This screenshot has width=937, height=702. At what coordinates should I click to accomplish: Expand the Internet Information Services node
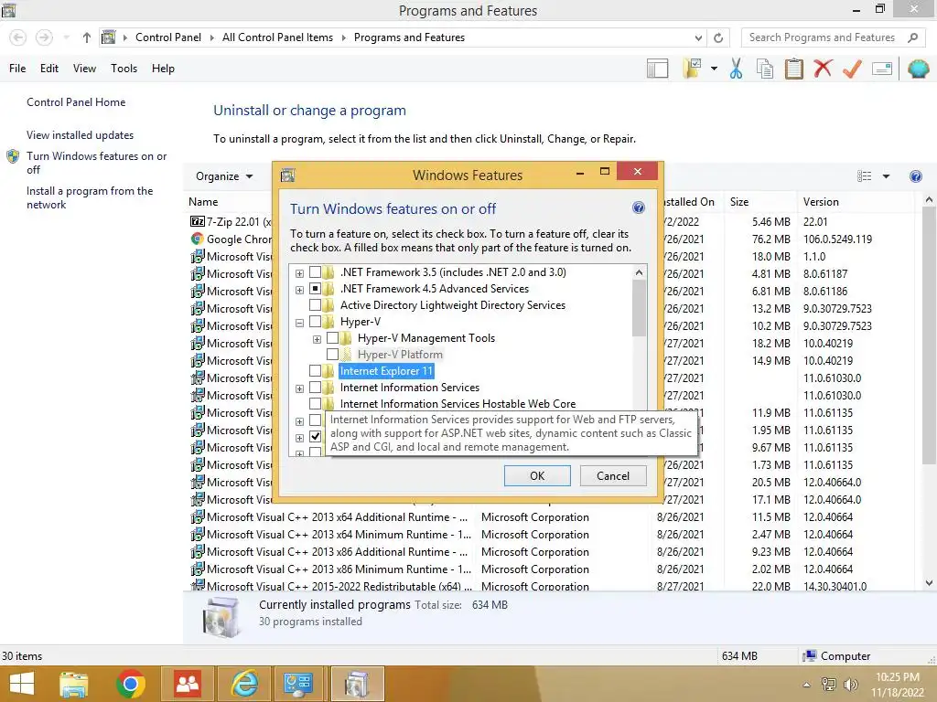point(299,388)
